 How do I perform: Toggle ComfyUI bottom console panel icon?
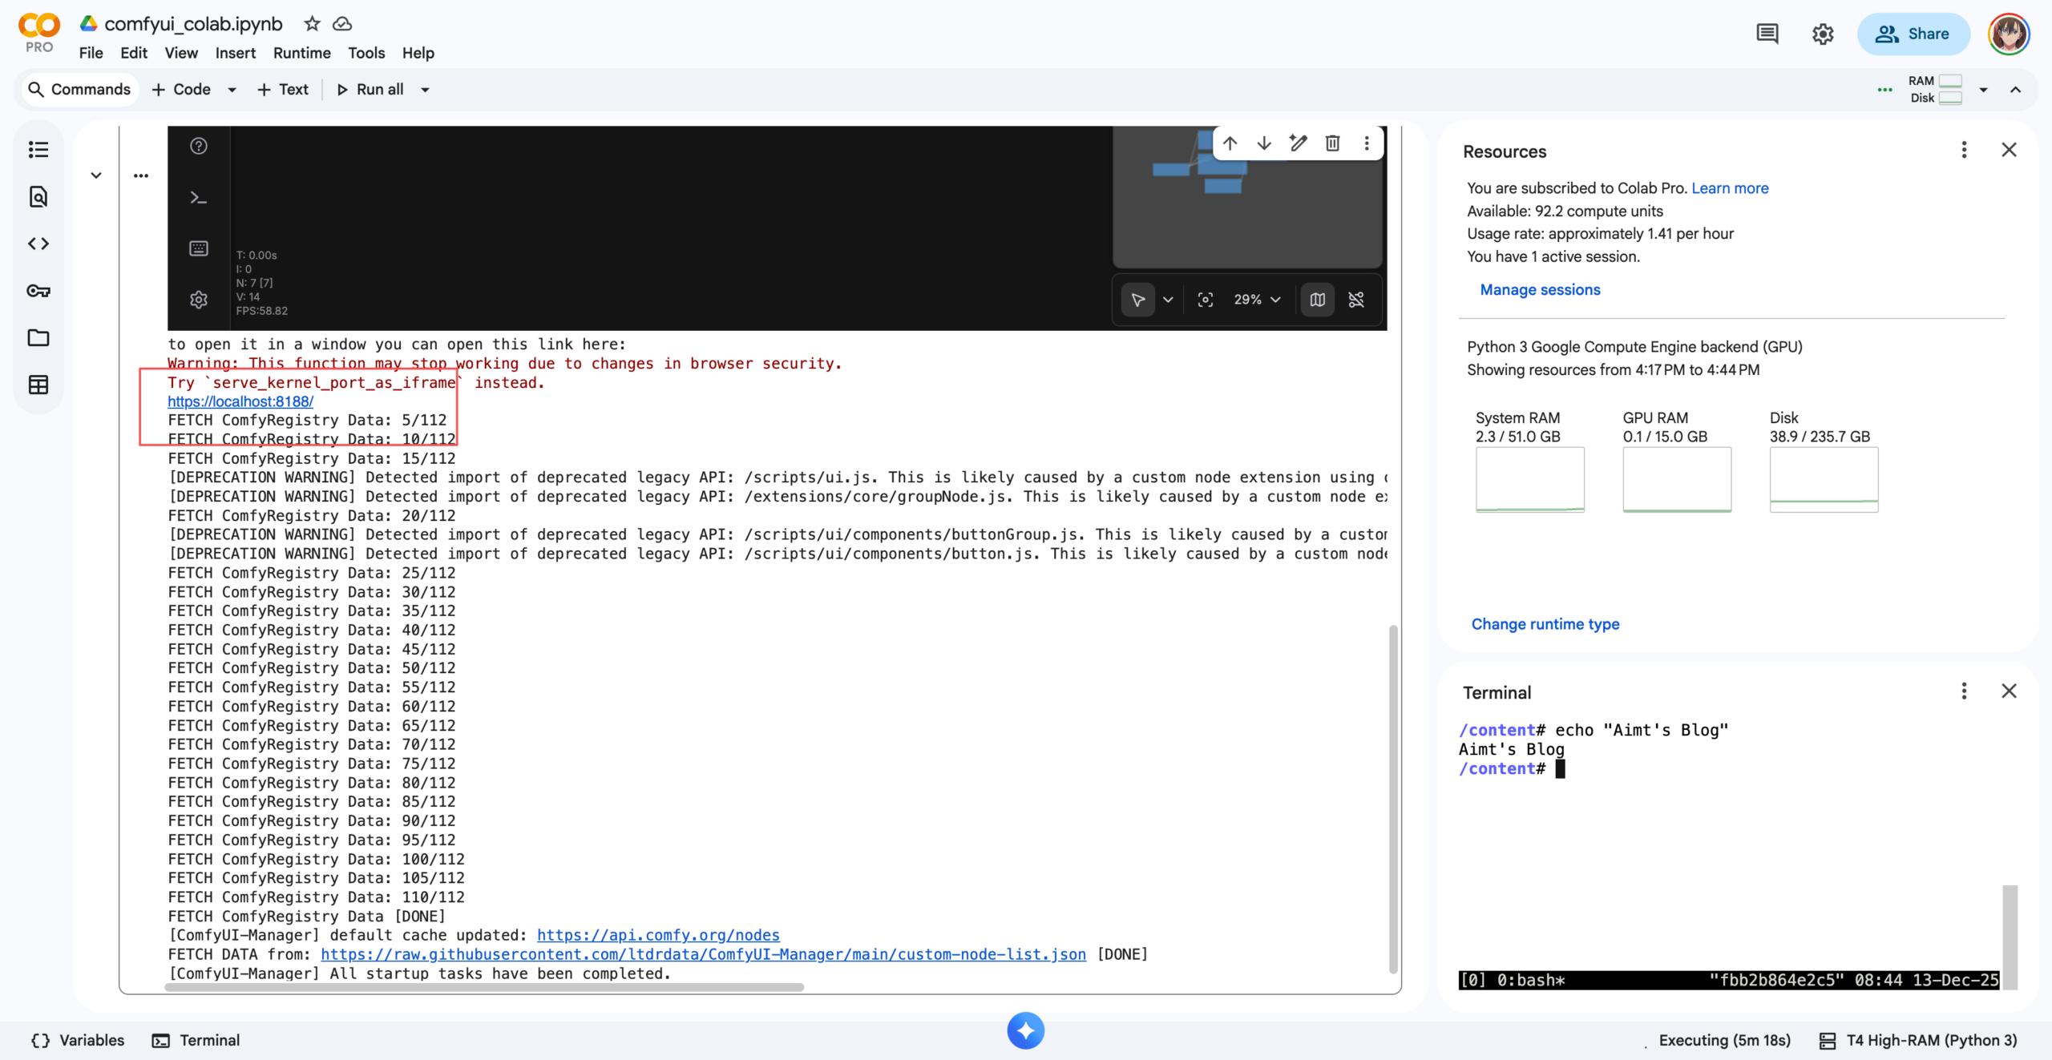[199, 197]
